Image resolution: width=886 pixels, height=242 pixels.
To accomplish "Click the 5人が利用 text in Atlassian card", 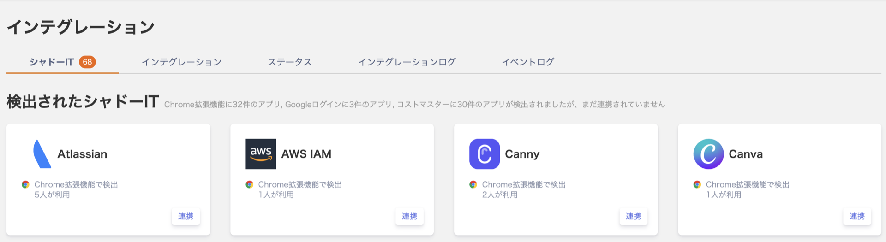I will (52, 195).
